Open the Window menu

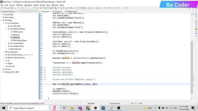click(x=55, y=5)
